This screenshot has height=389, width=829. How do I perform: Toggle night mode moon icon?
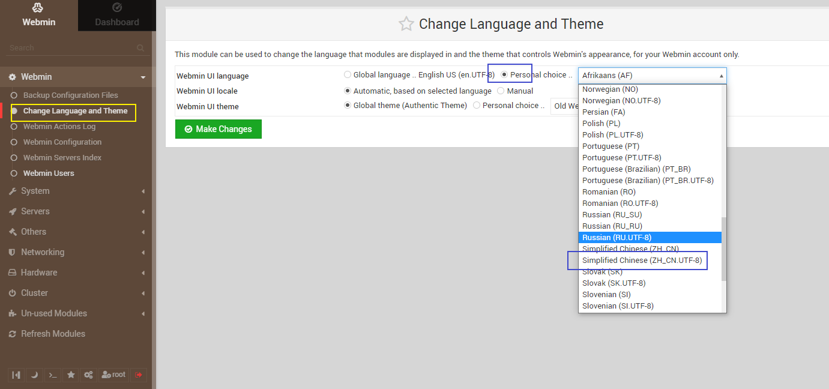(x=34, y=375)
